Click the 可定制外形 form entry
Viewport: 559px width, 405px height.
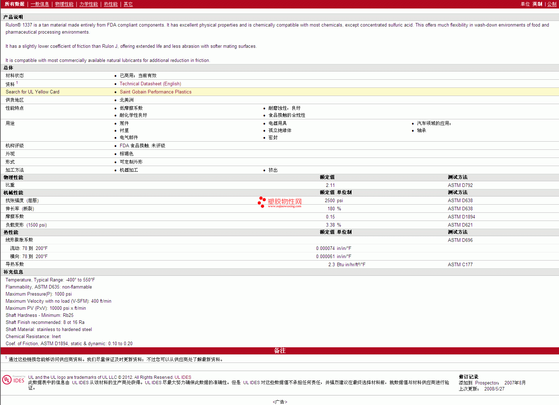(x=131, y=162)
